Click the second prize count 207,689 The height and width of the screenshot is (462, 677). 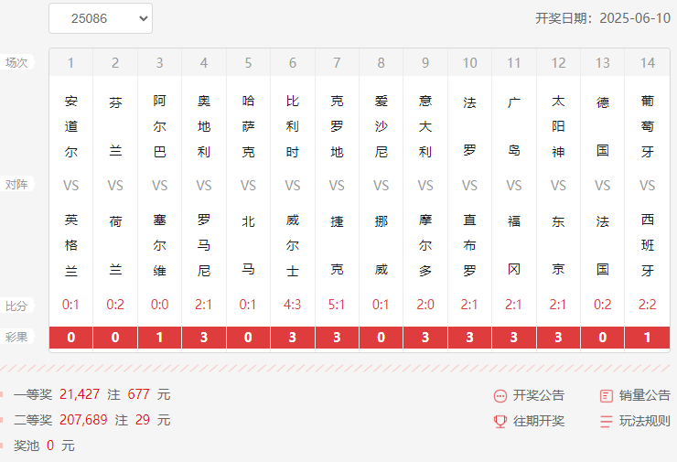(x=83, y=420)
